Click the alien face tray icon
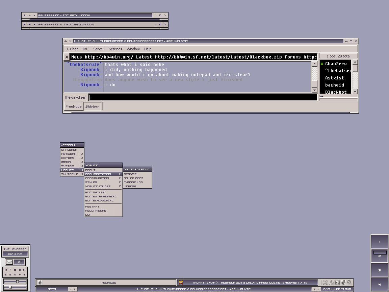This screenshot has width=389, height=292. tap(337, 283)
